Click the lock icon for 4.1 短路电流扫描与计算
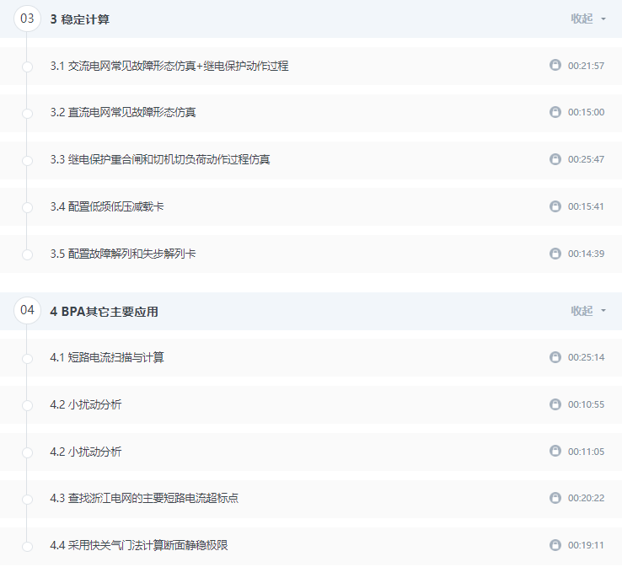 click(555, 357)
